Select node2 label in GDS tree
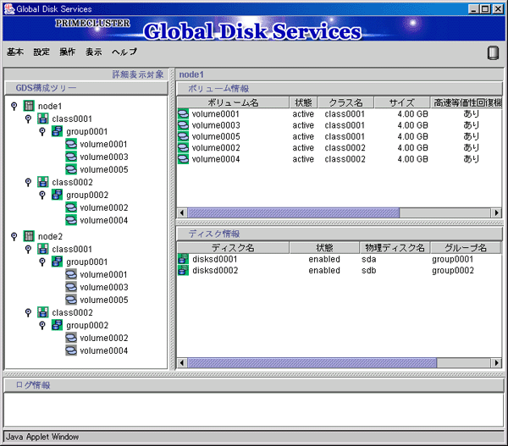Screen dimensions: 508x446 click(50, 236)
